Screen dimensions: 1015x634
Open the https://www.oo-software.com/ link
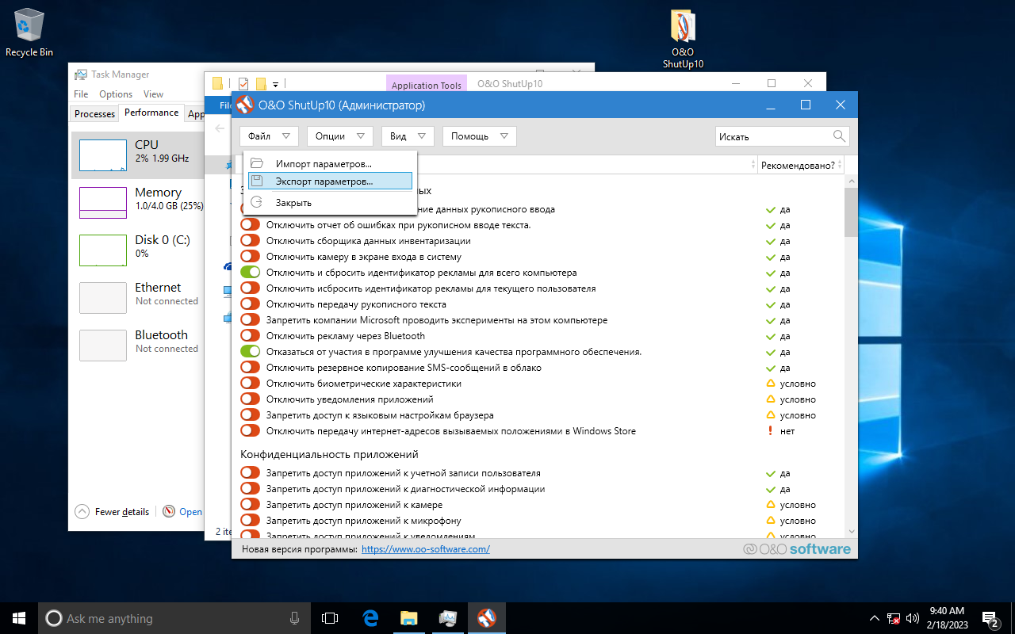426,548
